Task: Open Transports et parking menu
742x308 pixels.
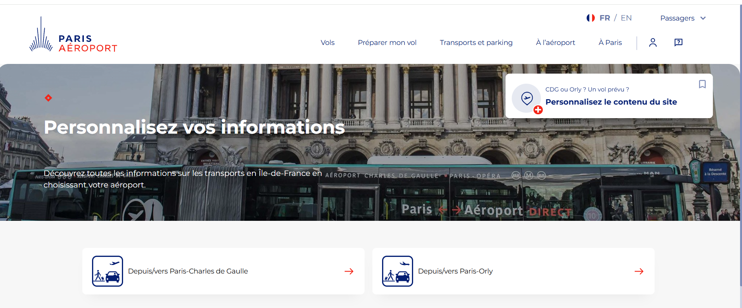Action: [476, 43]
